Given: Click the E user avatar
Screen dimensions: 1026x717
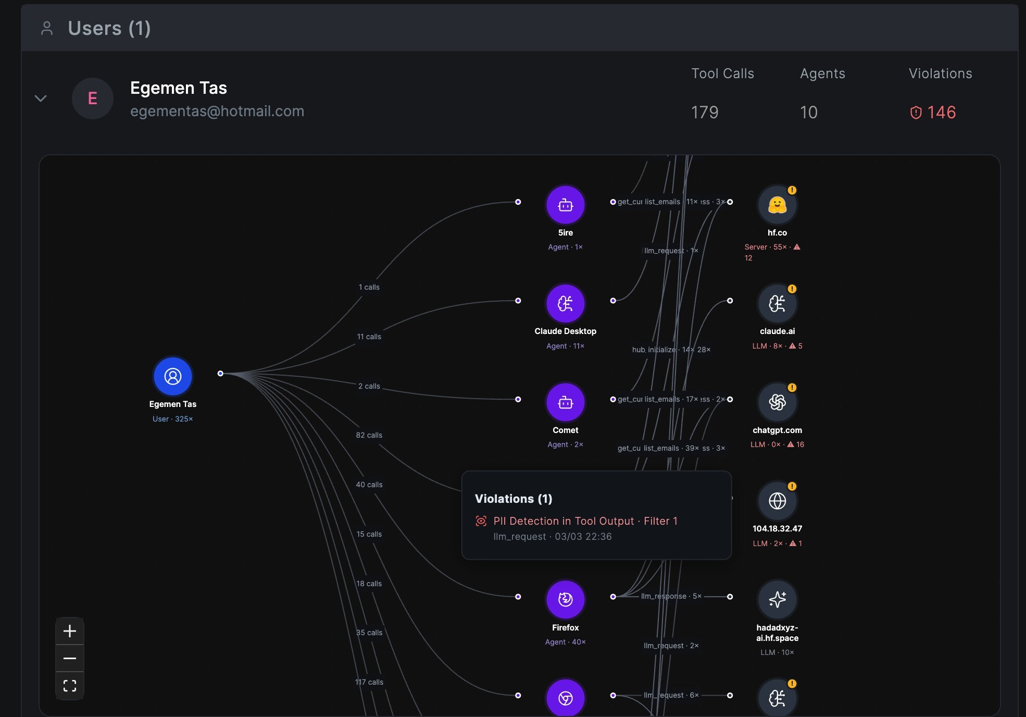Looking at the screenshot, I should click(93, 98).
